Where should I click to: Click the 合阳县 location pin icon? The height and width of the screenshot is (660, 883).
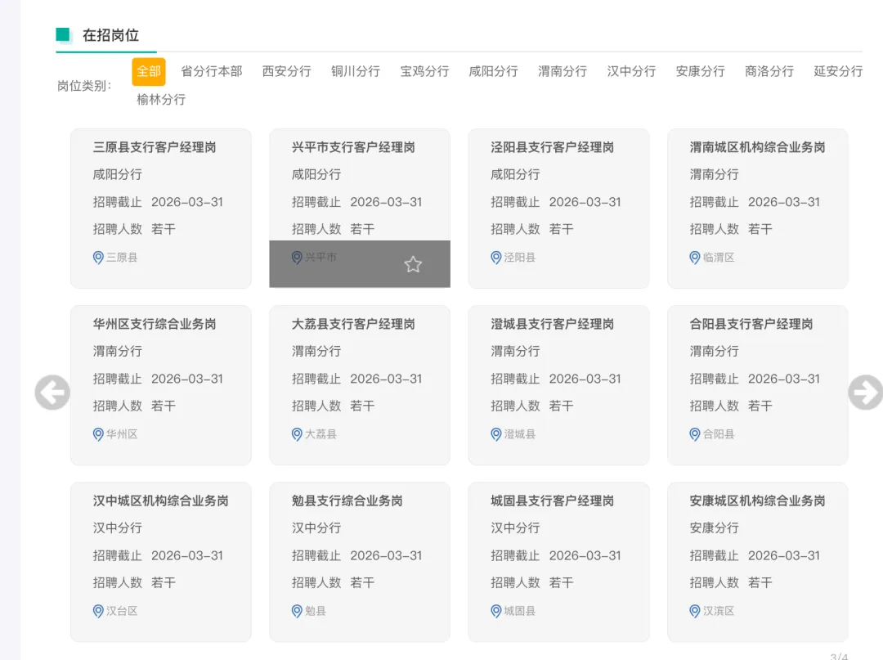point(695,434)
